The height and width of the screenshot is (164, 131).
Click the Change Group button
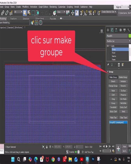coord(113,86)
